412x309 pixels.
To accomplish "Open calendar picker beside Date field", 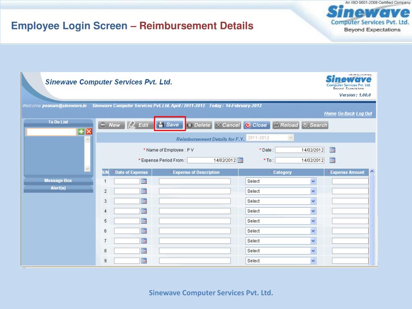I will click(x=332, y=150).
